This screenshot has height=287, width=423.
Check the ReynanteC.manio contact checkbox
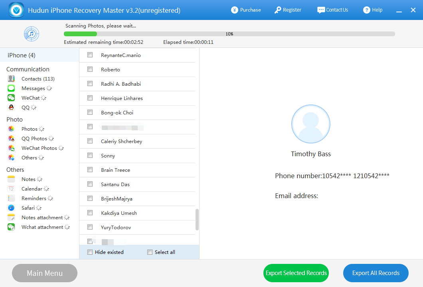point(90,55)
